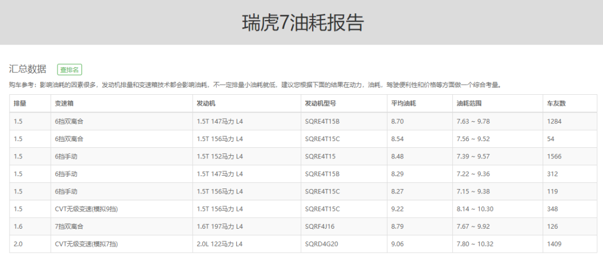Viewport: 603px width, 256px height.
Task: Select the 瑞虎7油耗报告 page title
Action: click(303, 22)
